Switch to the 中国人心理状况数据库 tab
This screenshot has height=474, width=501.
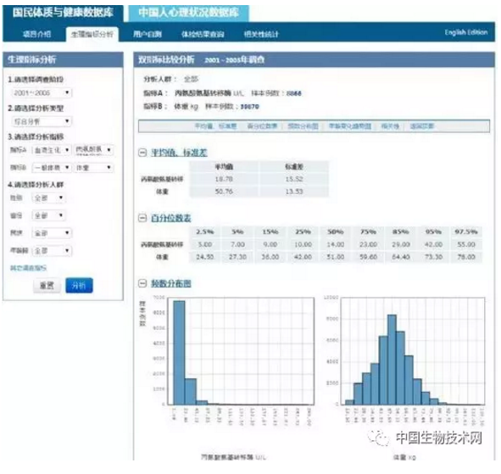188,13
